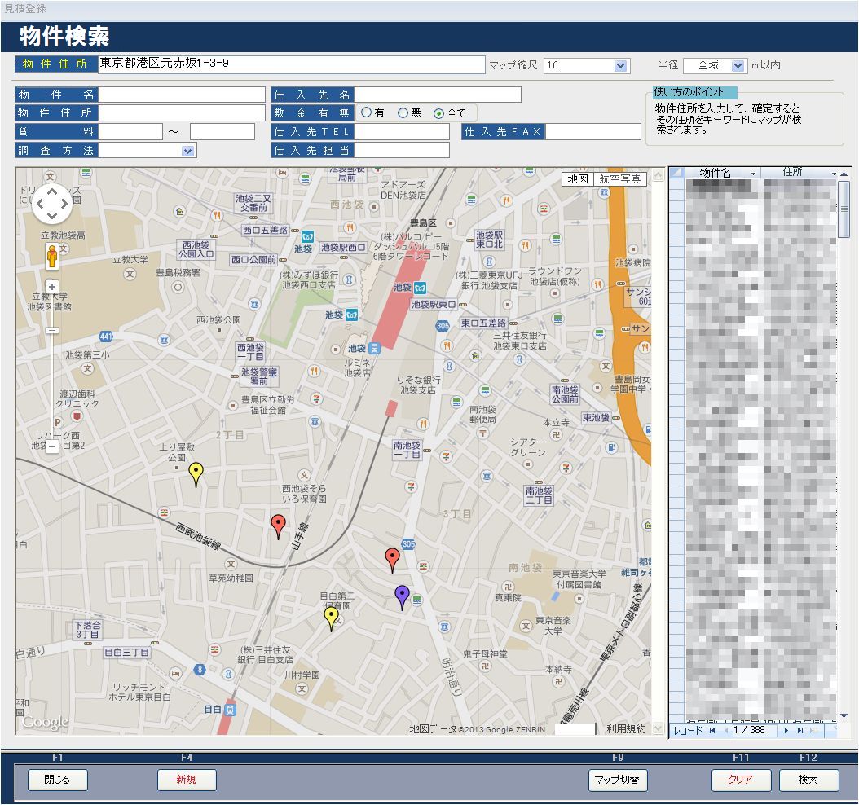
Task: Zoom out with the map minus button
Action: point(52,446)
